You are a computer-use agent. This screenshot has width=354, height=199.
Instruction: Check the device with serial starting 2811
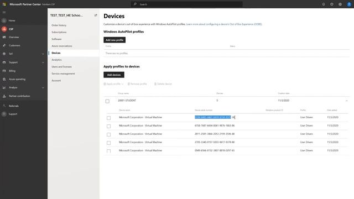pos(108,134)
